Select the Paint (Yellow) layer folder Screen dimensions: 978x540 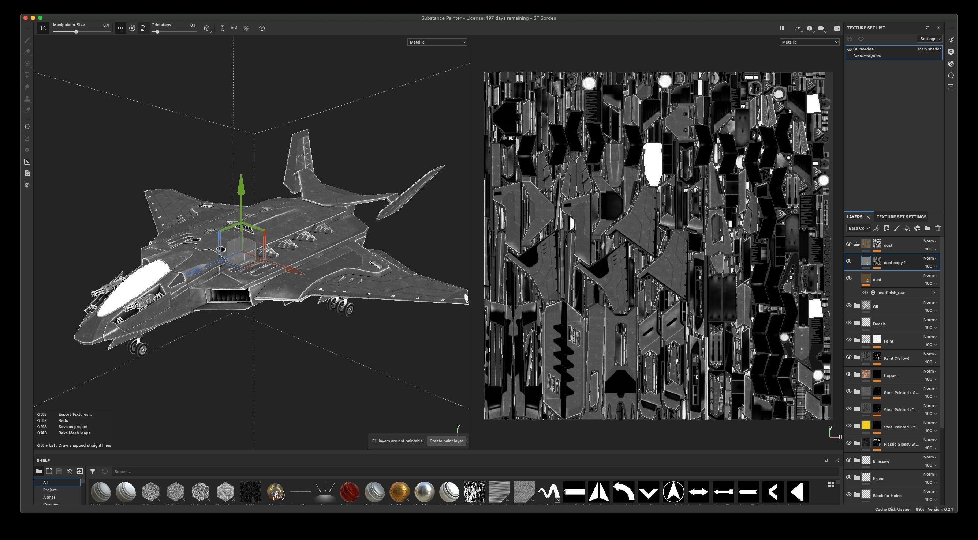tap(892, 358)
